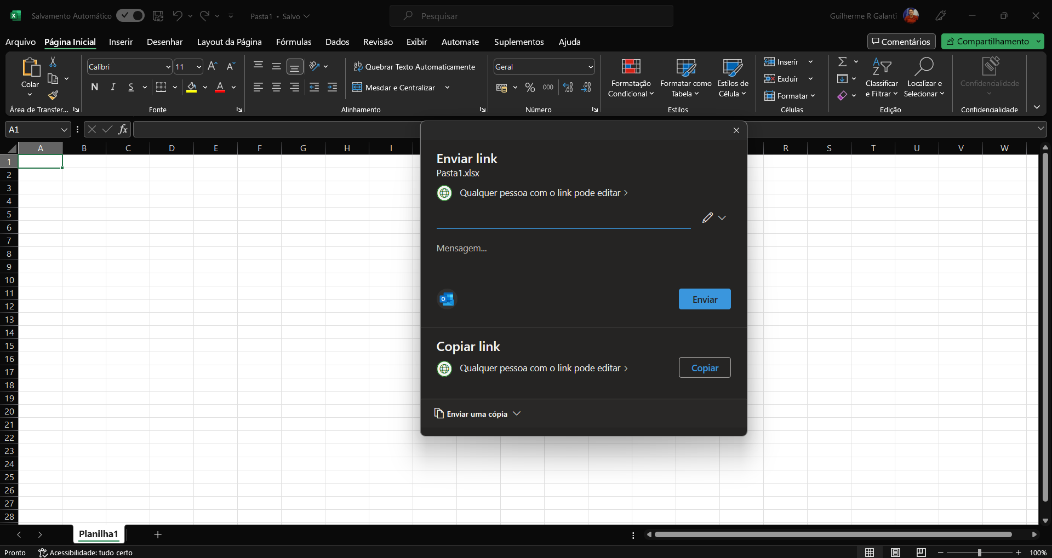Click the thousands separator 000 icon
Image resolution: width=1052 pixels, height=558 pixels.
[x=548, y=88]
